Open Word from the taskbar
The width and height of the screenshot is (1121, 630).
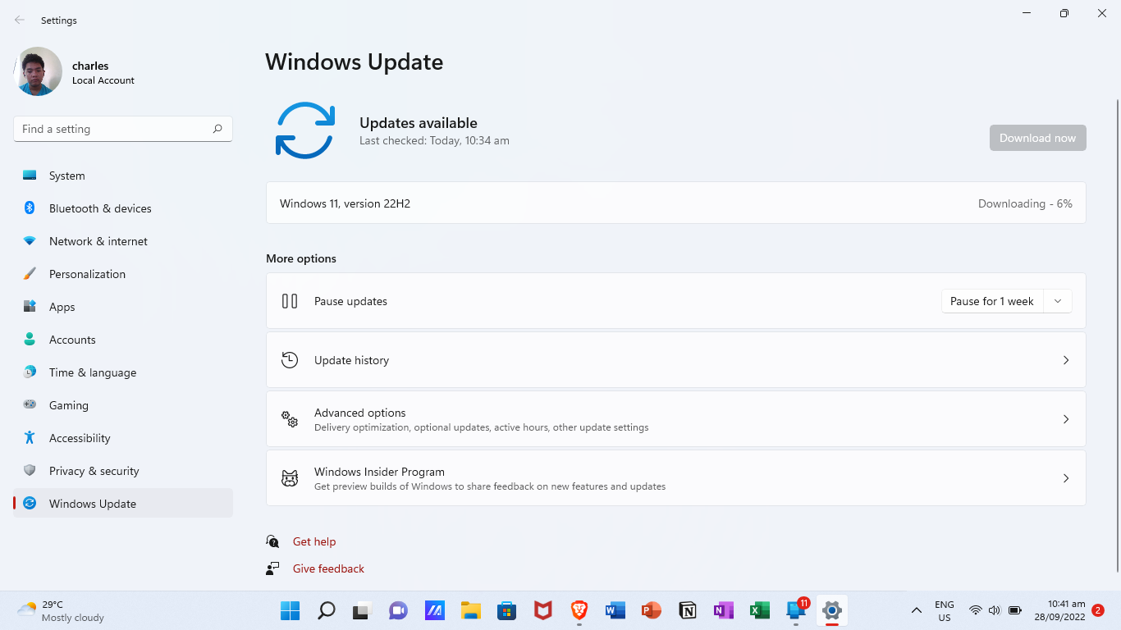(x=615, y=610)
